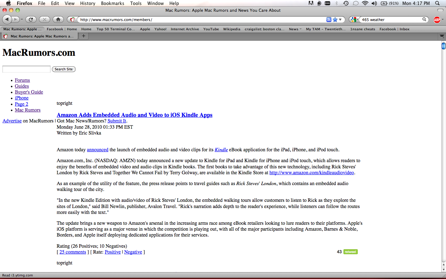446x279 pixels.
Task: Subscribe via the RSS feed icon
Action: [329, 20]
